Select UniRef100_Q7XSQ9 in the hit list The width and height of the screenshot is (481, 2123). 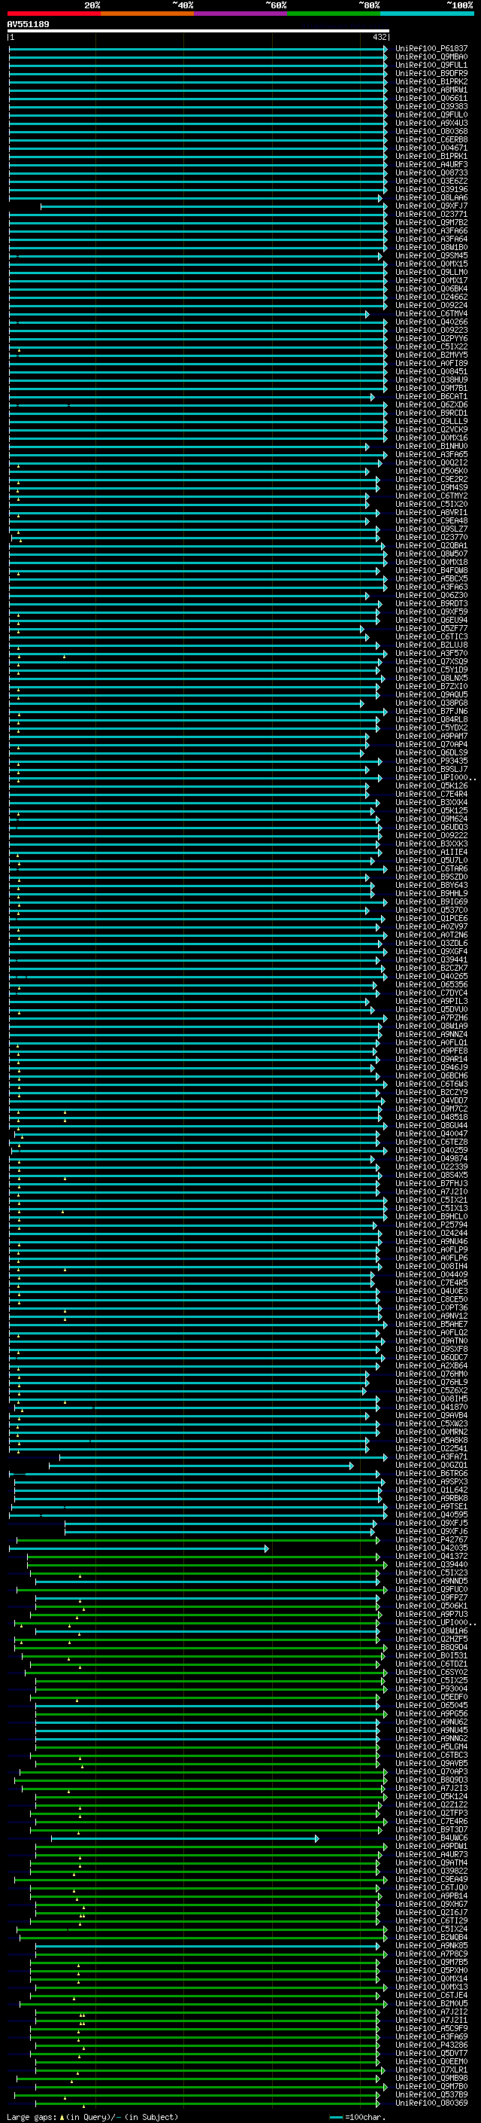pos(431,662)
